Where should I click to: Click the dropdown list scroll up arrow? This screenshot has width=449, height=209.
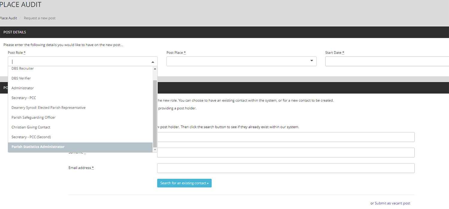(155, 69)
